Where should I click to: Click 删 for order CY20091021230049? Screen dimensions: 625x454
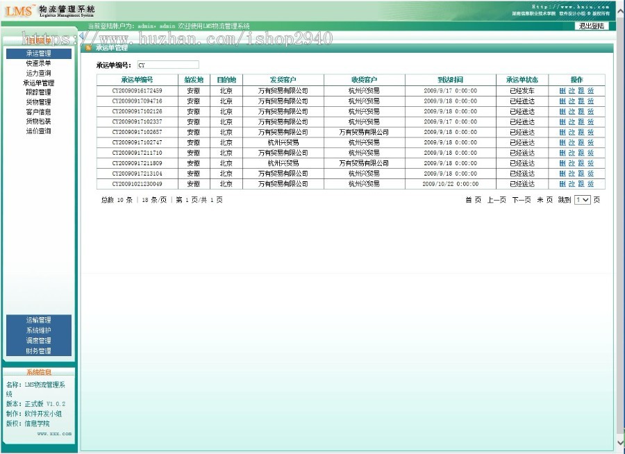[562, 184]
